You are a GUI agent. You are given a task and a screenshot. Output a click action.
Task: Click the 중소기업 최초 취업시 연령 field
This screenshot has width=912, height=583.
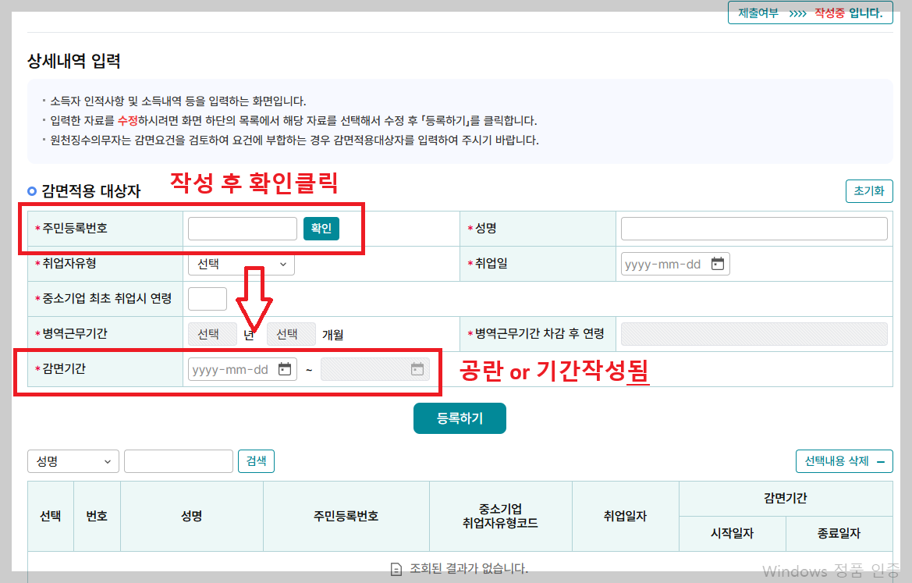point(207,298)
